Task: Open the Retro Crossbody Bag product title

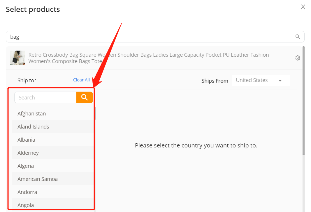Action: 149,58
